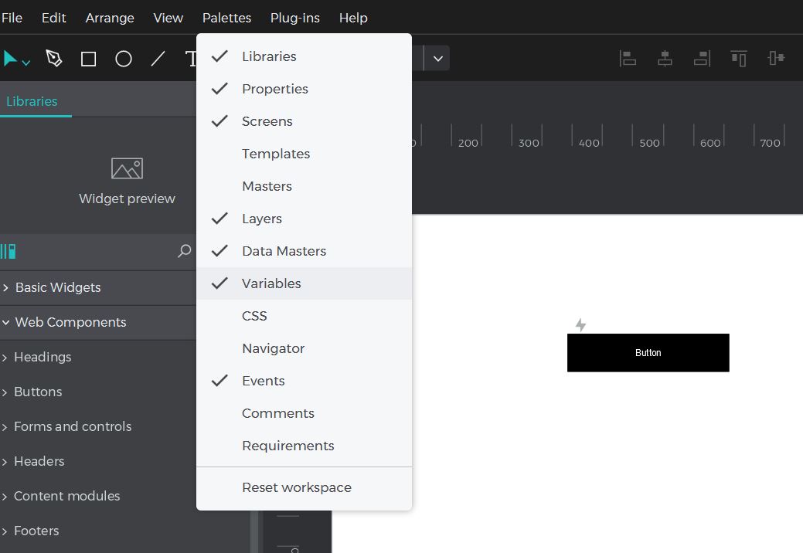803x553 pixels.
Task: Open the library search magnifier
Action: (x=184, y=251)
